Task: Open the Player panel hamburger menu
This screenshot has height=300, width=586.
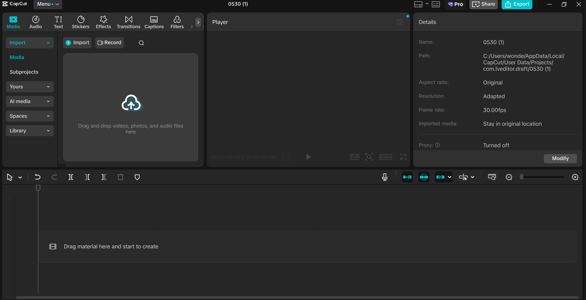Action: point(399,22)
